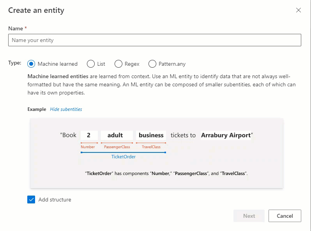Pick the Regex entity type

coord(118,64)
